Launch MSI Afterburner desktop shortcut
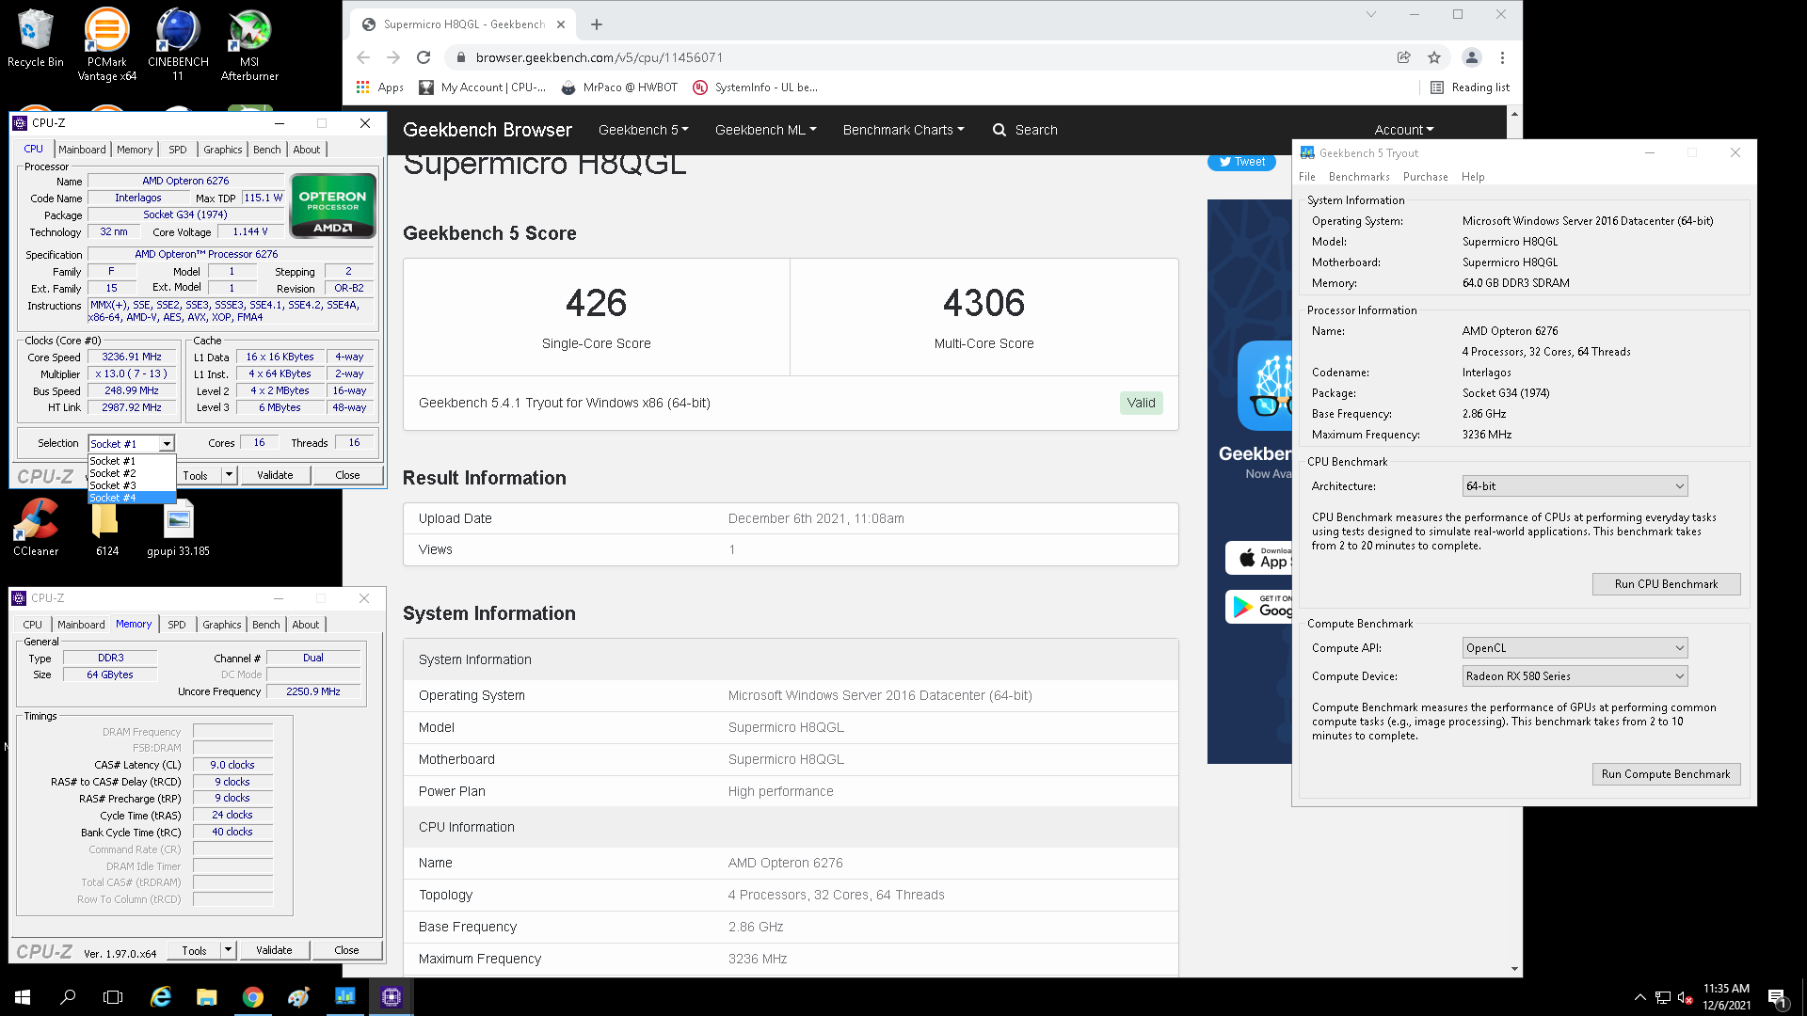Screen dimensions: 1807x1016 pos(249,43)
